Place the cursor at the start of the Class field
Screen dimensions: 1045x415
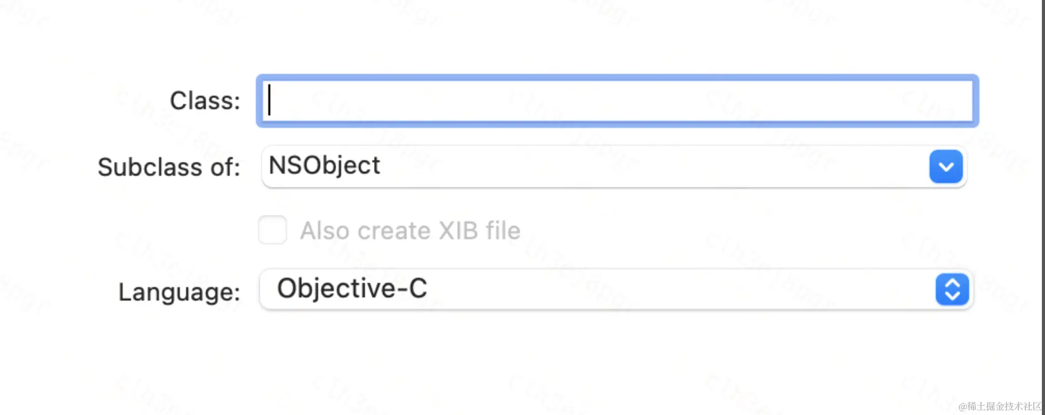pyautogui.click(x=270, y=101)
